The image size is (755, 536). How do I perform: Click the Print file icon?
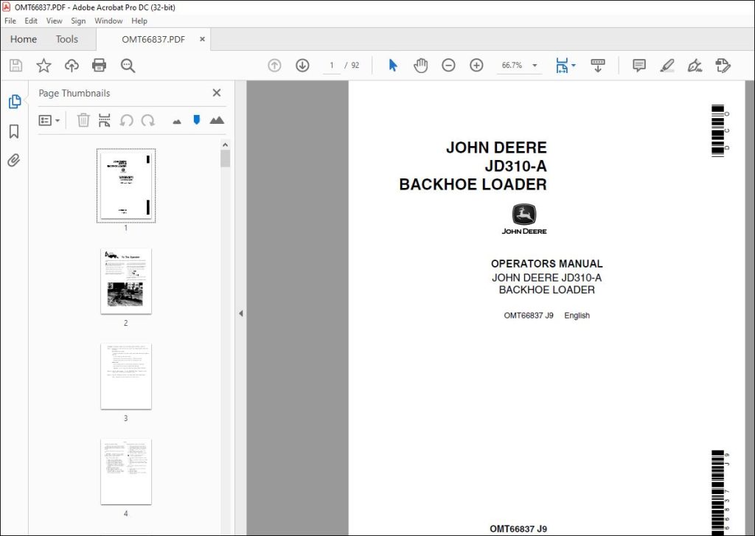(100, 65)
